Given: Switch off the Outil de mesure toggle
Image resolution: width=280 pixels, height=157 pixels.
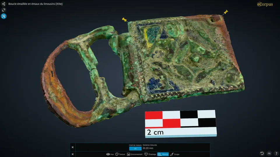Looking at the screenshot, I should [135, 149].
